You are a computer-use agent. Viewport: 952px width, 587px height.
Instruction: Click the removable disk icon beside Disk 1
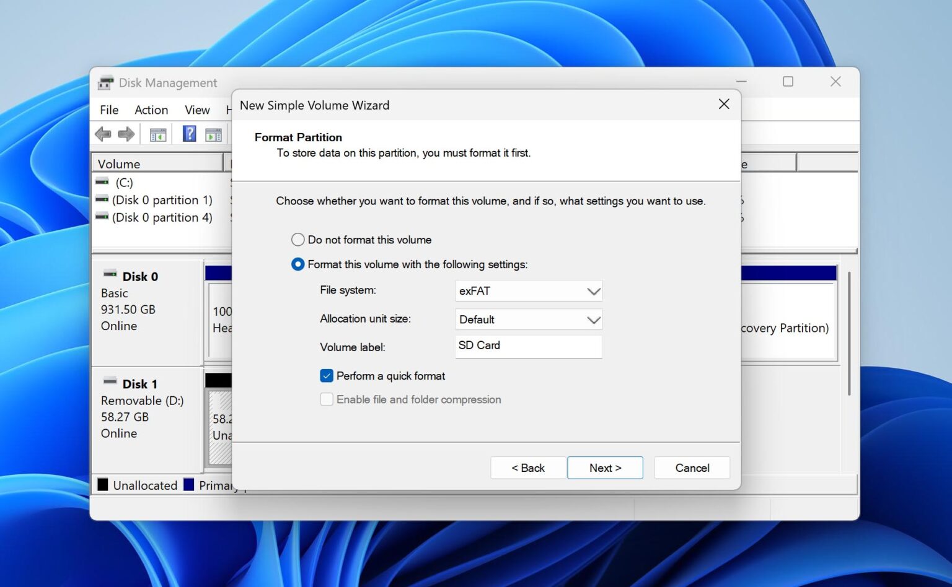tap(110, 380)
